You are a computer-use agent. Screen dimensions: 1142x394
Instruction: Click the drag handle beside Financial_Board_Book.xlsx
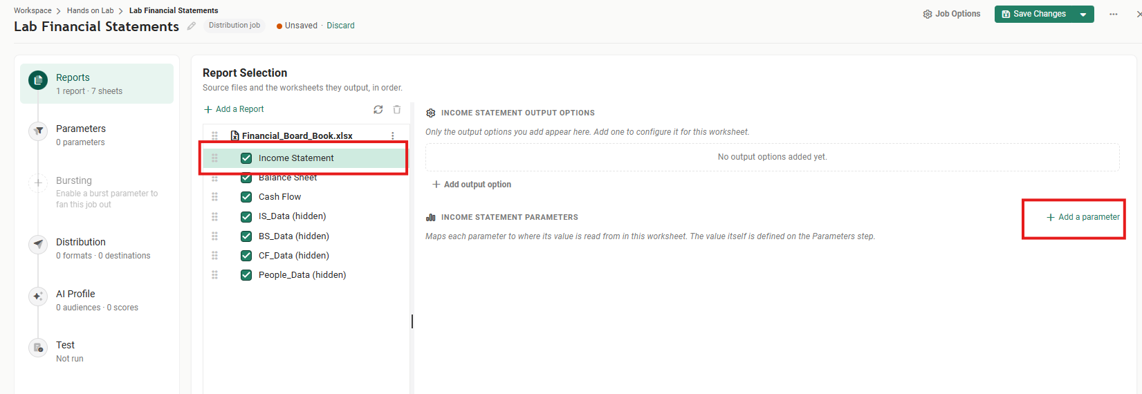click(x=214, y=135)
